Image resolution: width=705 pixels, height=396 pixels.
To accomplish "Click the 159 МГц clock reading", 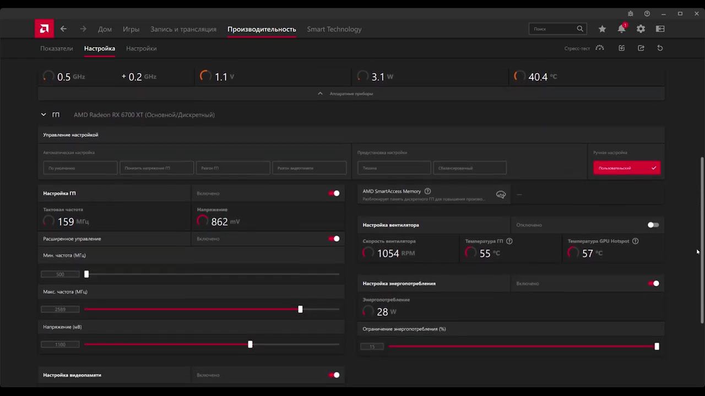I will tap(73, 222).
